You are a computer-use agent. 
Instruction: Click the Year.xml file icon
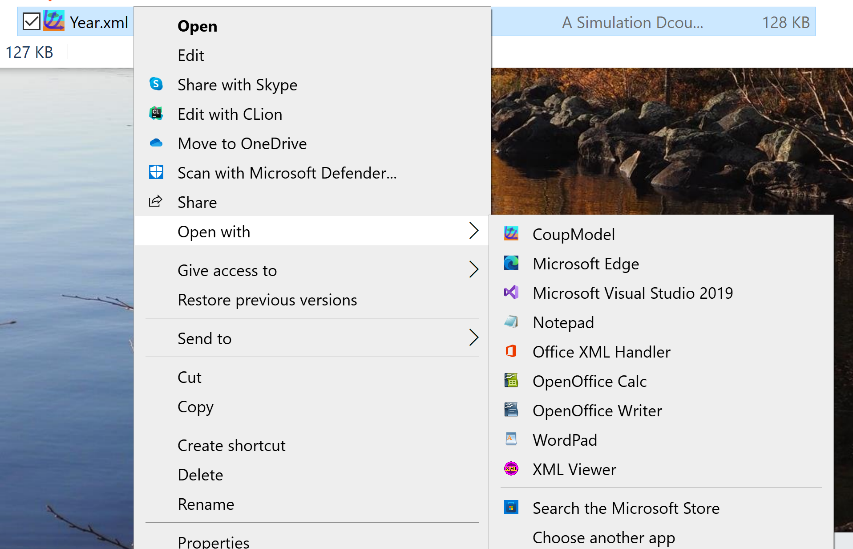coord(54,21)
